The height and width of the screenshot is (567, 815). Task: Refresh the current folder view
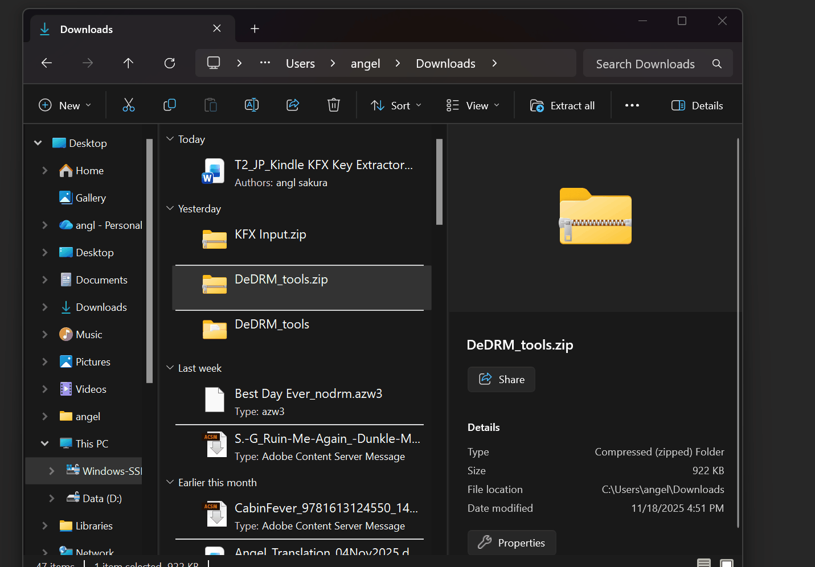tap(170, 63)
